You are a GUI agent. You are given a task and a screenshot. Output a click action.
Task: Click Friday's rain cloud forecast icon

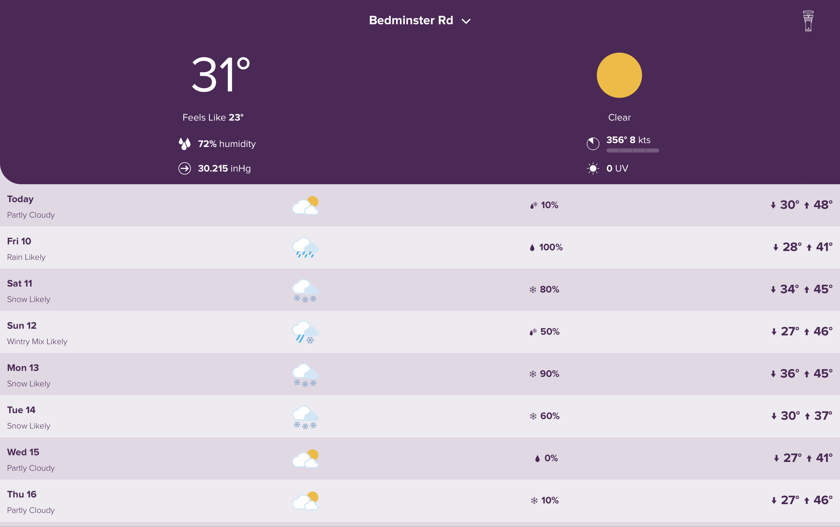tap(305, 248)
